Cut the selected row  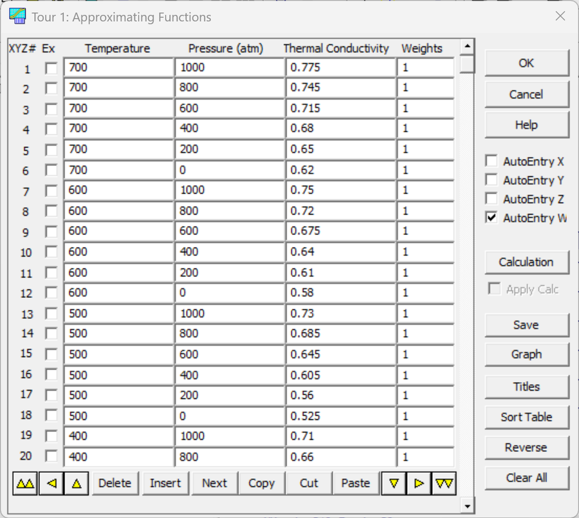pyautogui.click(x=309, y=483)
